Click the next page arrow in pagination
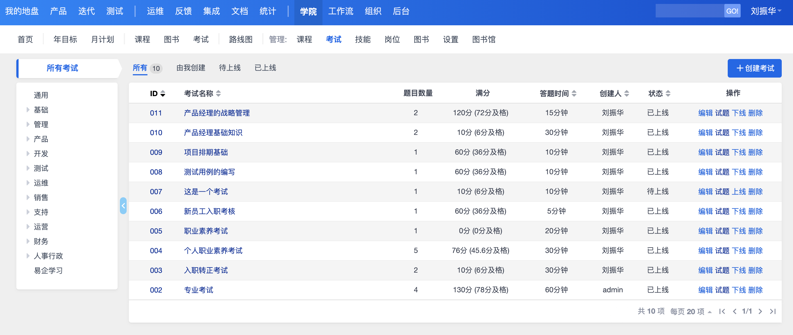793x335 pixels. 760,311
